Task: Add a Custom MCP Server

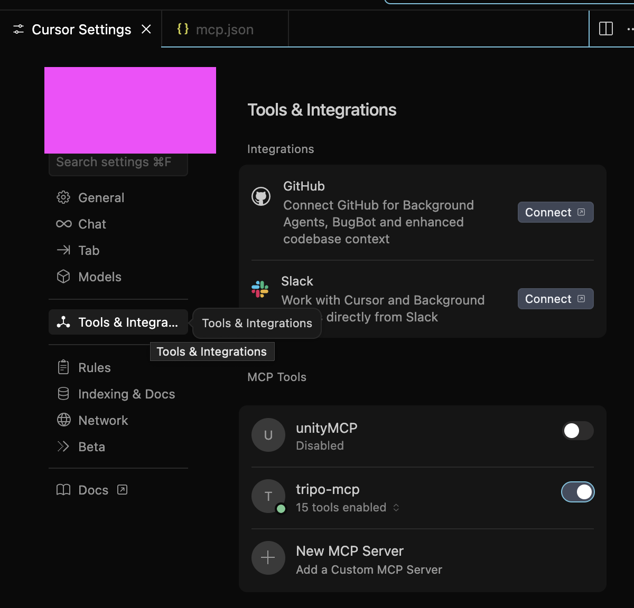Action: 423,559
